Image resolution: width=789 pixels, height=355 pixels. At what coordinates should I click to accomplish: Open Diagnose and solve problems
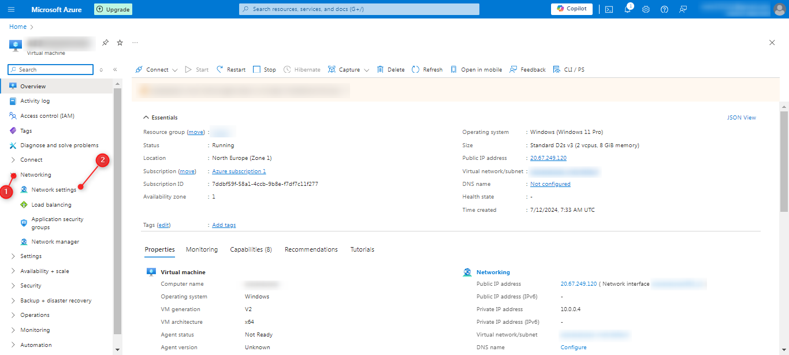coord(59,145)
